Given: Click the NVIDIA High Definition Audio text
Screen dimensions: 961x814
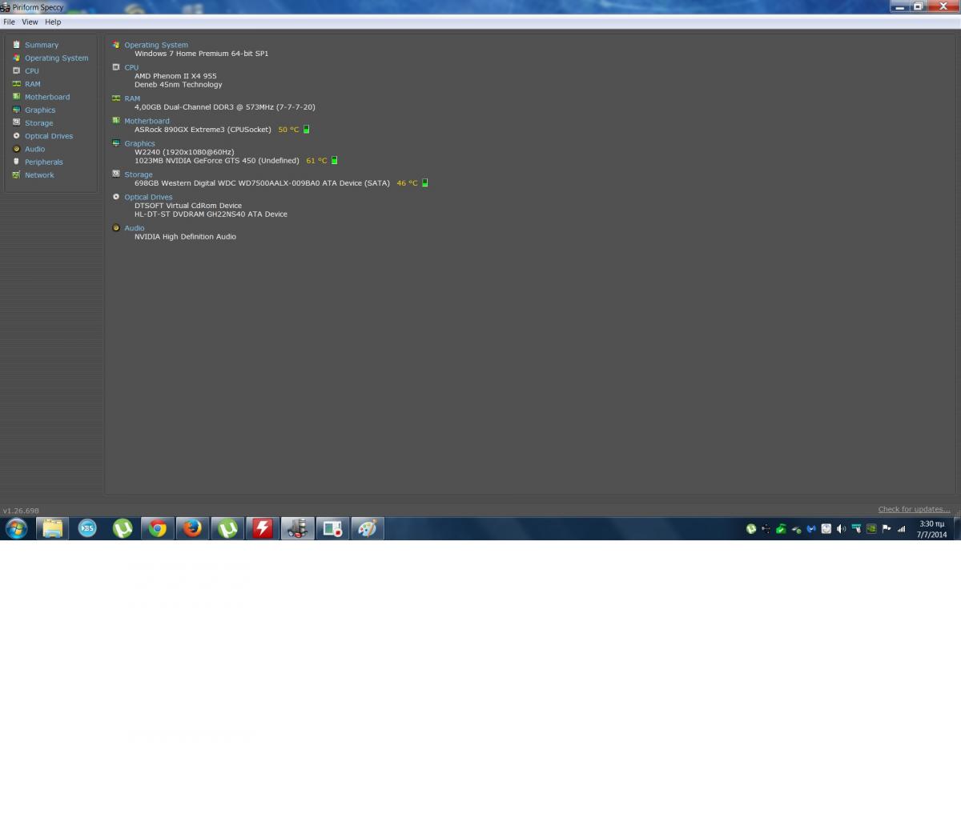Looking at the screenshot, I should coord(185,236).
